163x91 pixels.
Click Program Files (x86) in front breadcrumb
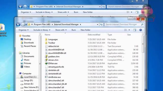point(42,25)
